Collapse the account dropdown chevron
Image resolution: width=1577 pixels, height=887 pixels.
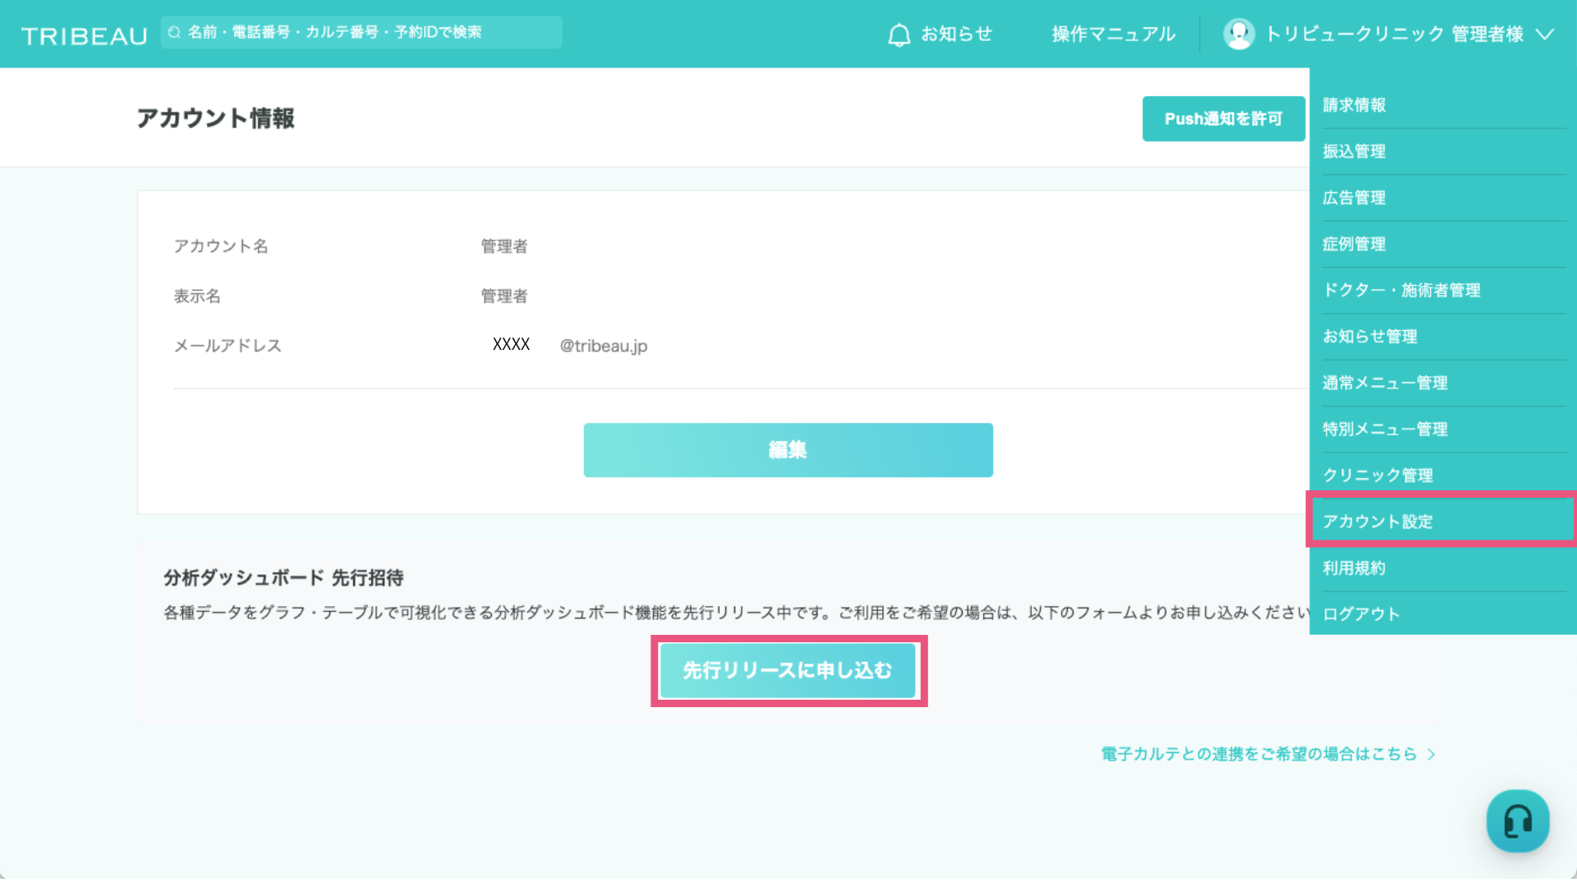tap(1545, 34)
